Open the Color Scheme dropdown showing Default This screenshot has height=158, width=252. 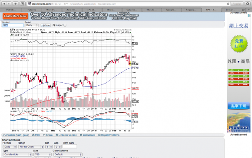[68, 155]
